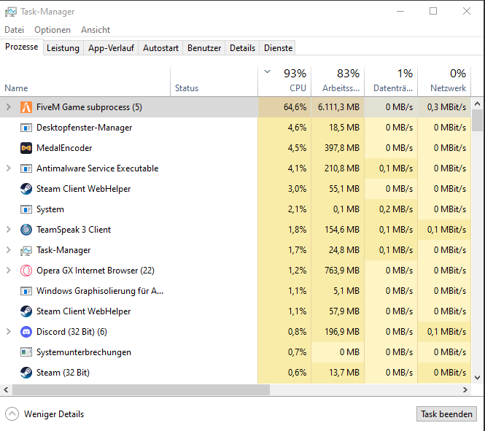Click the Opera GX Internet Browser icon
Image resolution: width=485 pixels, height=431 pixels.
pyautogui.click(x=26, y=271)
